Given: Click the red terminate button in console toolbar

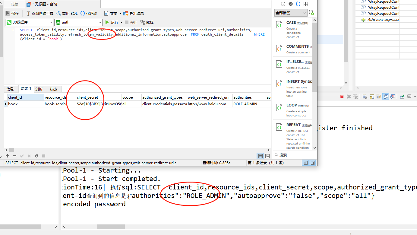Looking at the screenshot, I should click(342, 97).
